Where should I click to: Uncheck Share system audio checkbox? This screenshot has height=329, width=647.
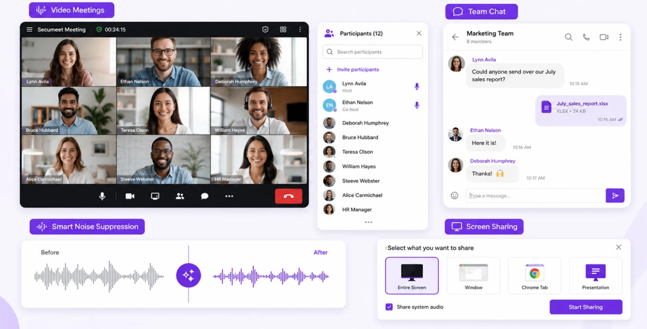tap(389, 307)
